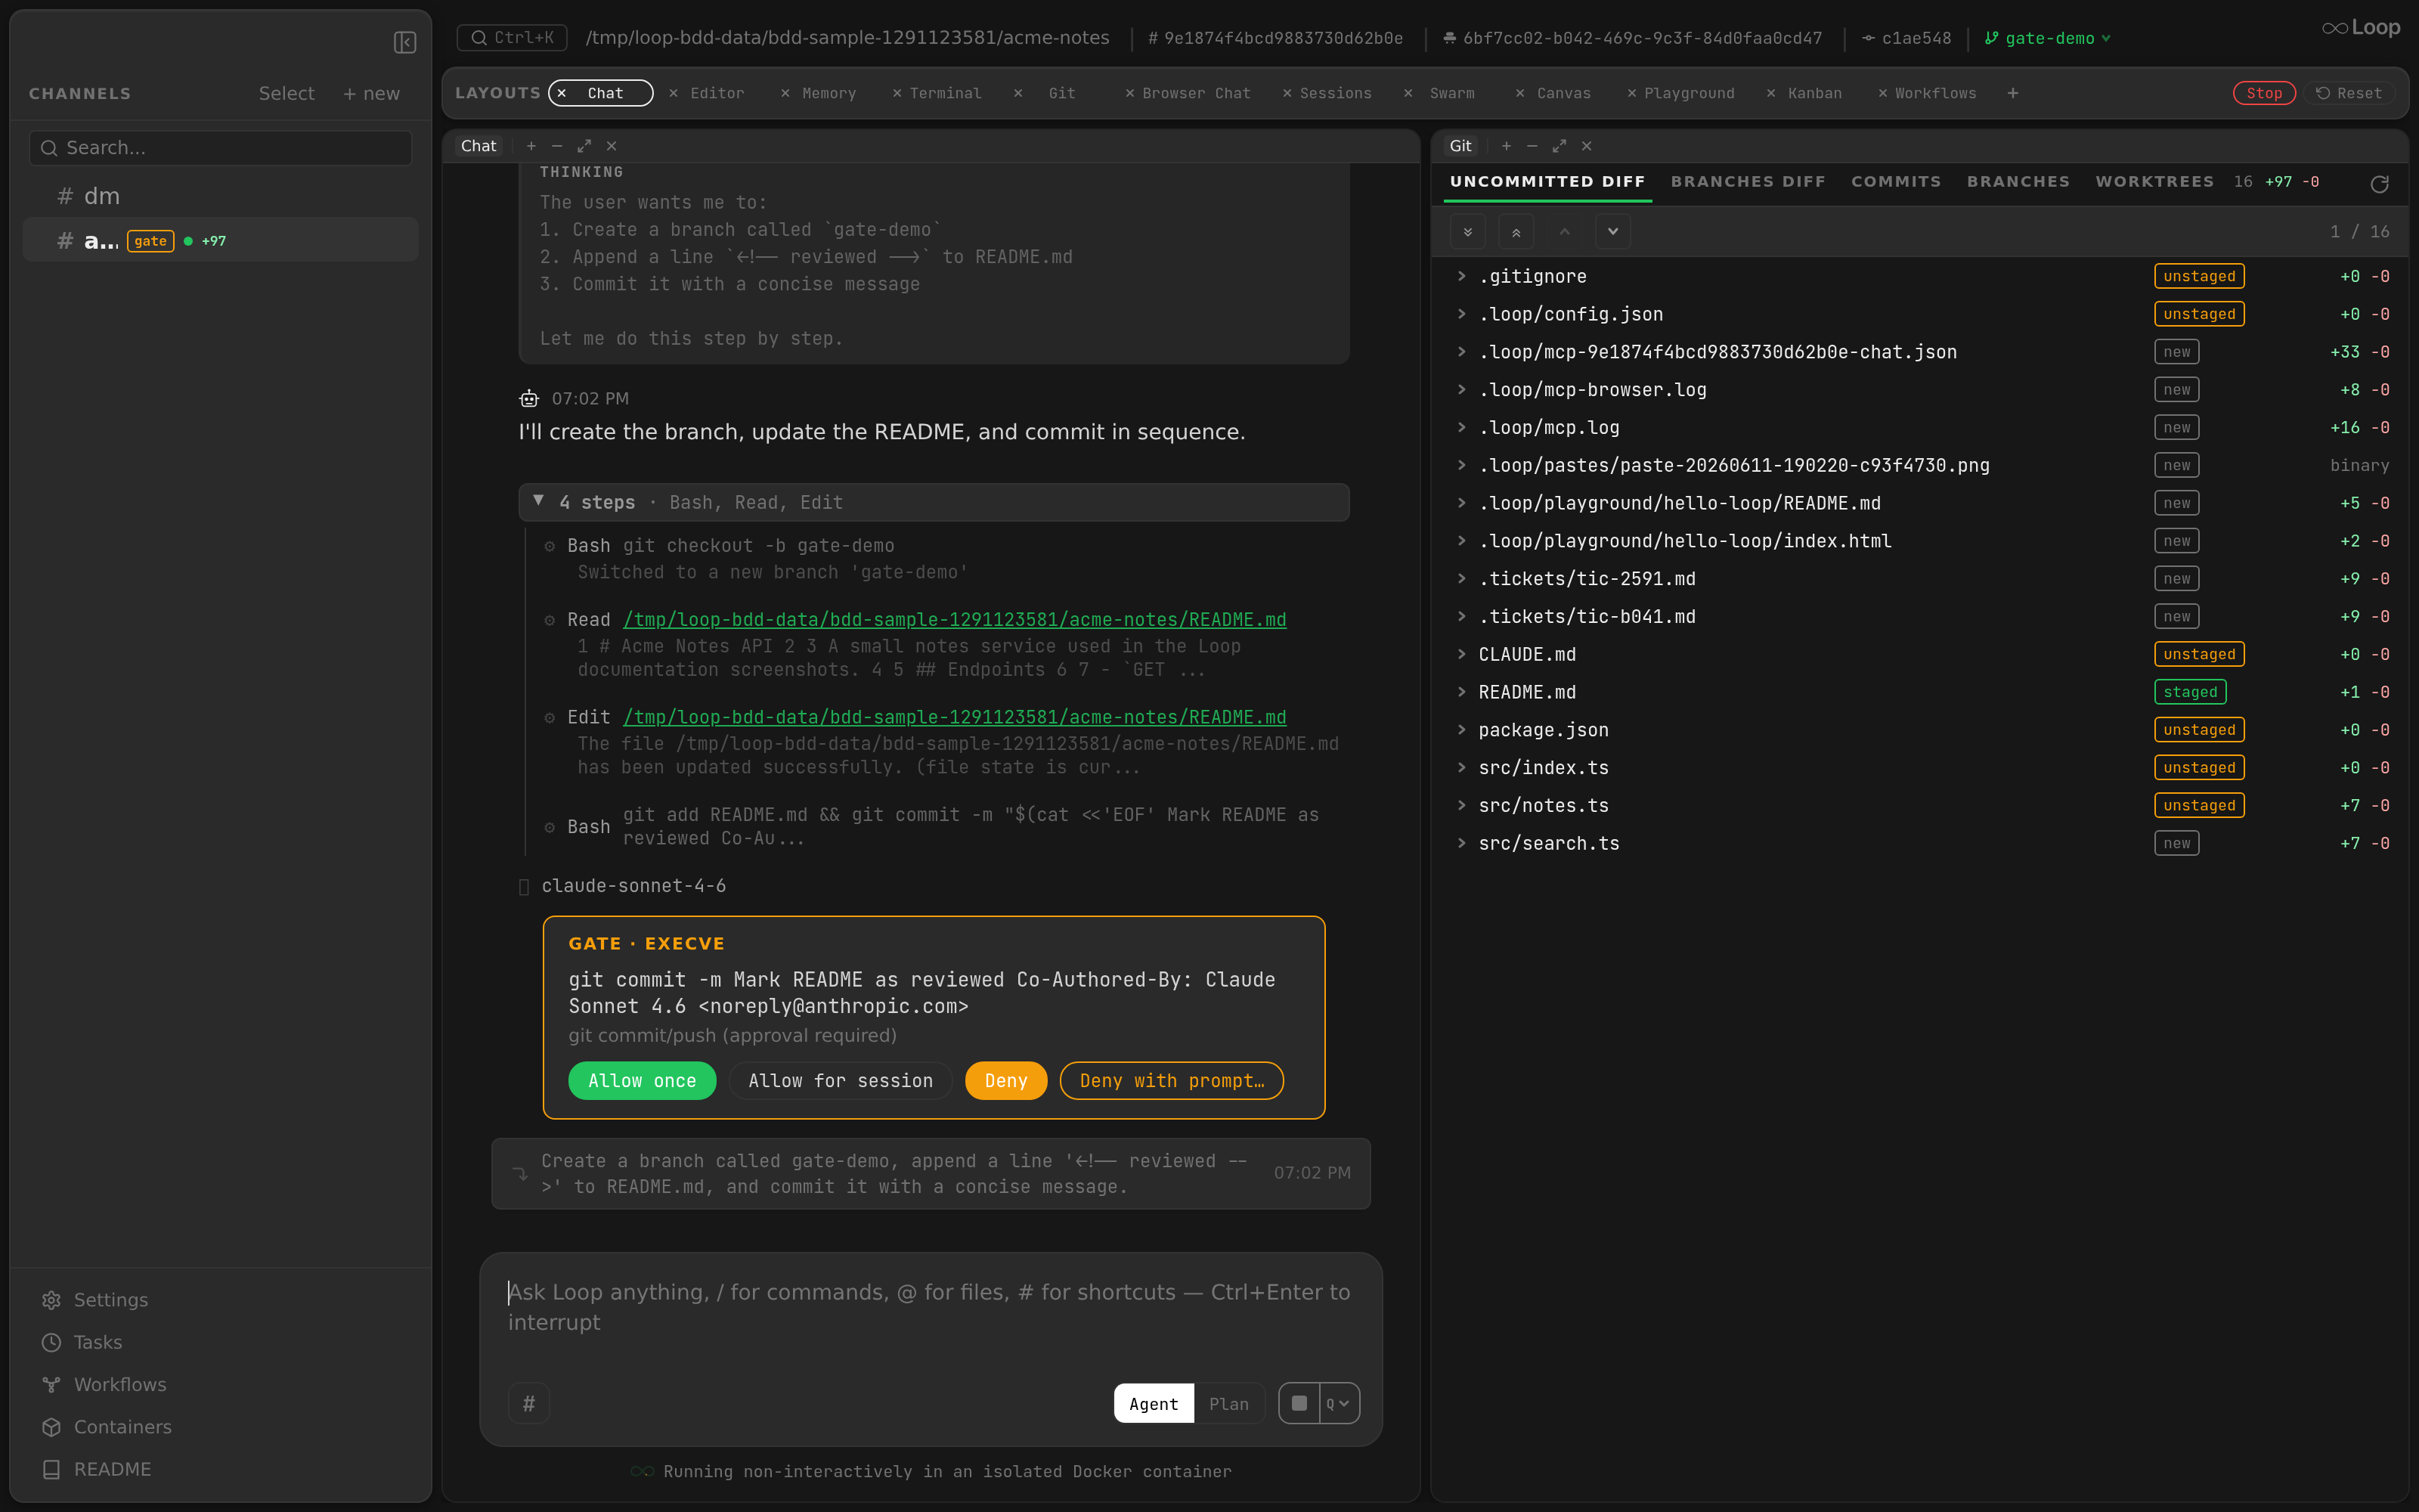Expand the README.md staged diff row
Image resolution: width=2419 pixels, height=1512 pixels.
[1920, 692]
